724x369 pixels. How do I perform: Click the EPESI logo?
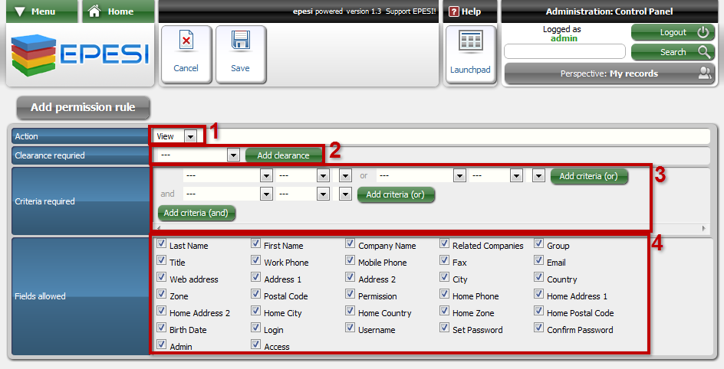coord(81,55)
